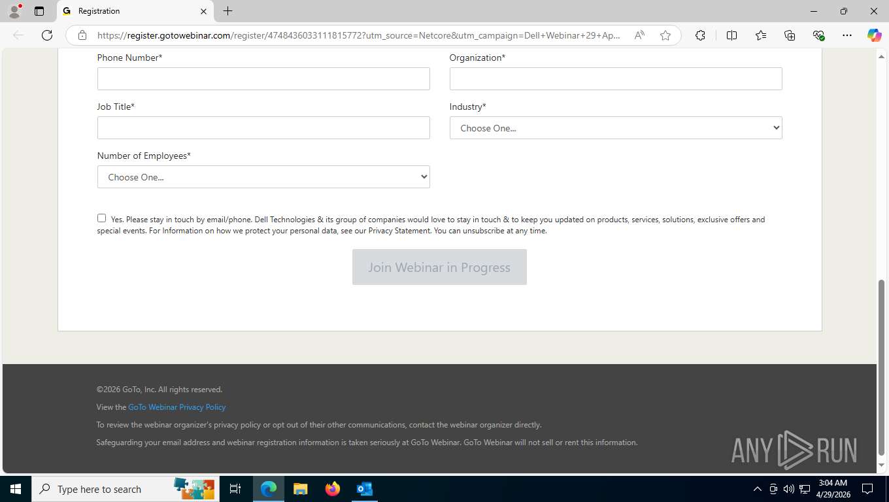The height and width of the screenshot is (502, 889).
Task: Add this page to favorites star
Action: point(665,35)
